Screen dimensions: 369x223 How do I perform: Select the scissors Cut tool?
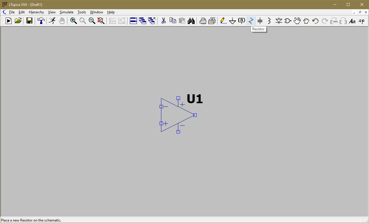pyautogui.click(x=163, y=21)
